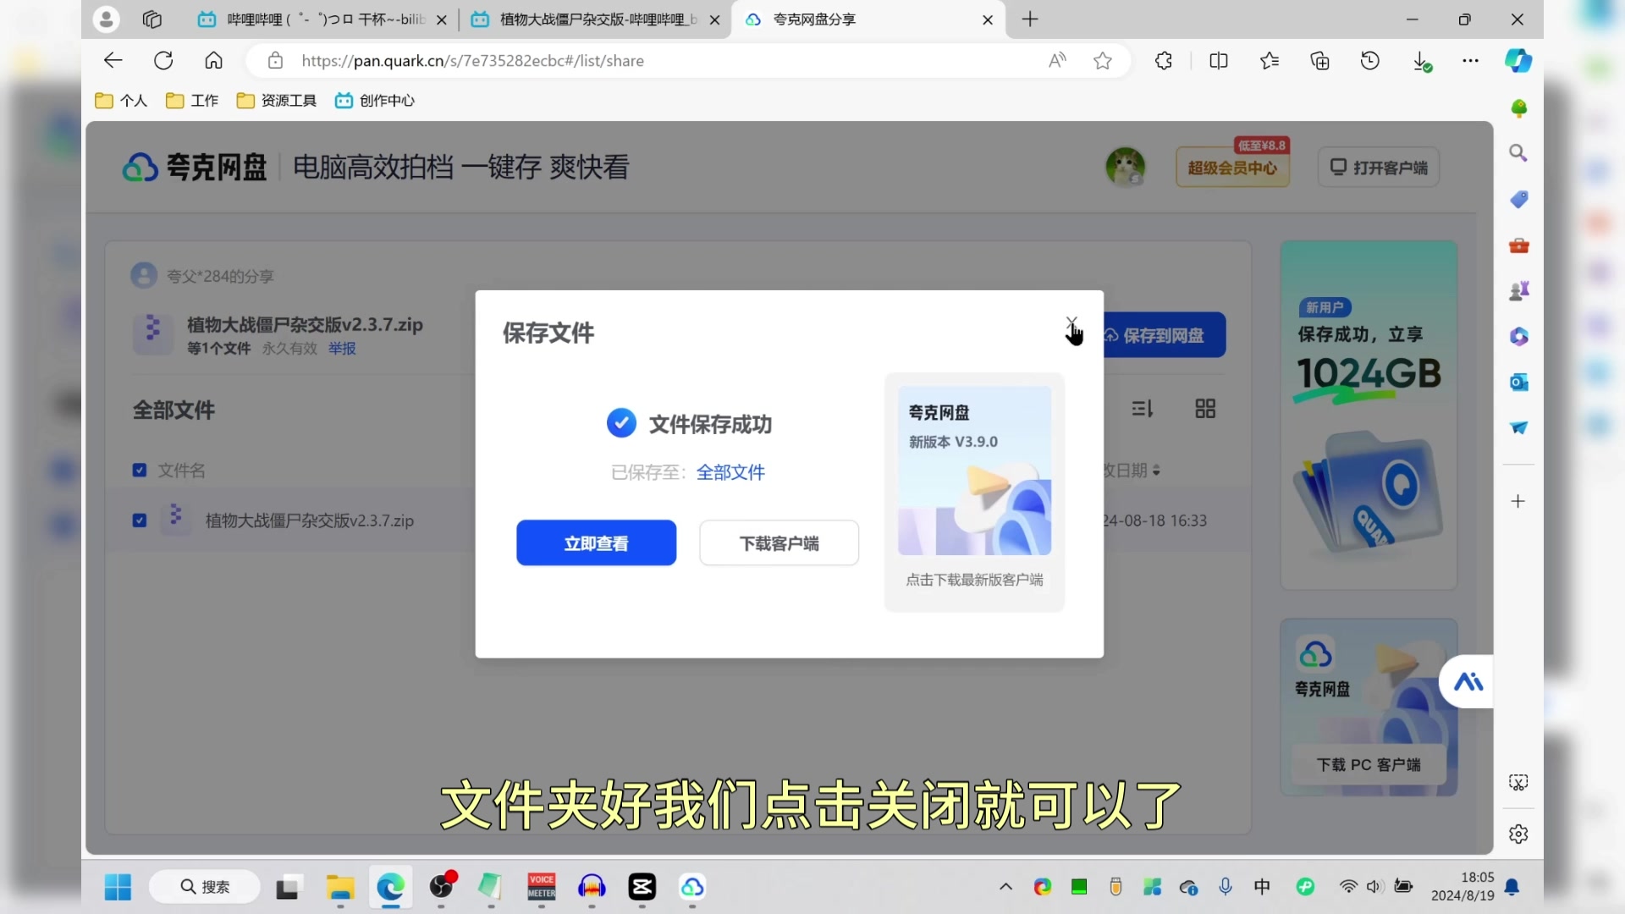Open the tab actions workspaces icon

coord(152,19)
